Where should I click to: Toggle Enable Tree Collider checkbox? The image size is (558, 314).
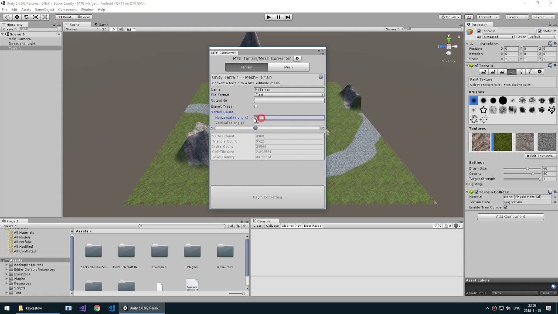(x=506, y=207)
